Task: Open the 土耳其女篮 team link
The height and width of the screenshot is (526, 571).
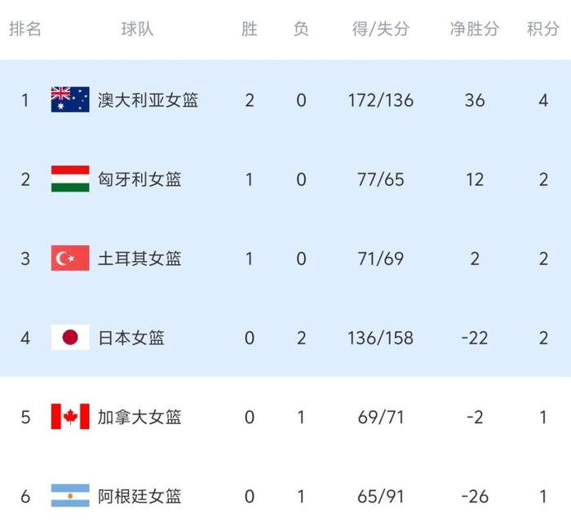Action: point(139,259)
